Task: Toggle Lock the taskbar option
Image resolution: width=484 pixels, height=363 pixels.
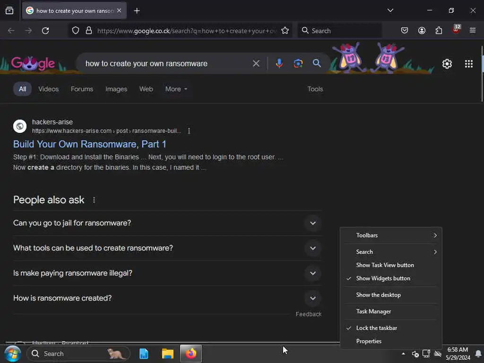Action: click(x=391, y=328)
